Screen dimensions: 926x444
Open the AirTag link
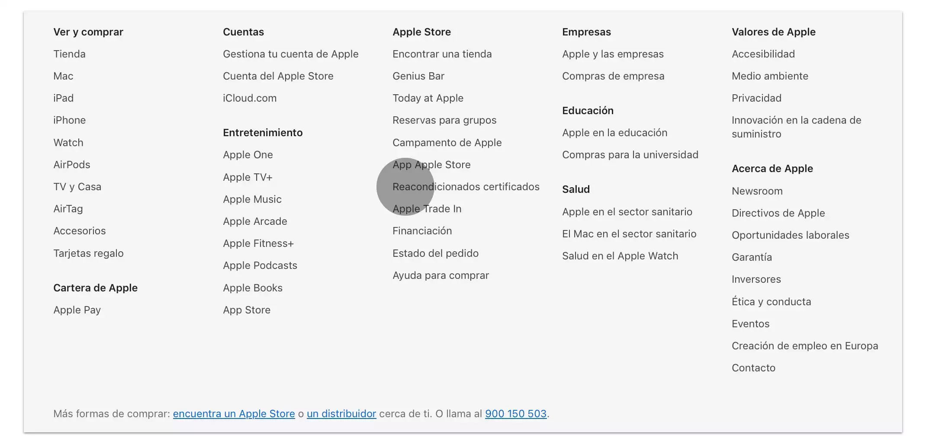pyautogui.click(x=68, y=209)
